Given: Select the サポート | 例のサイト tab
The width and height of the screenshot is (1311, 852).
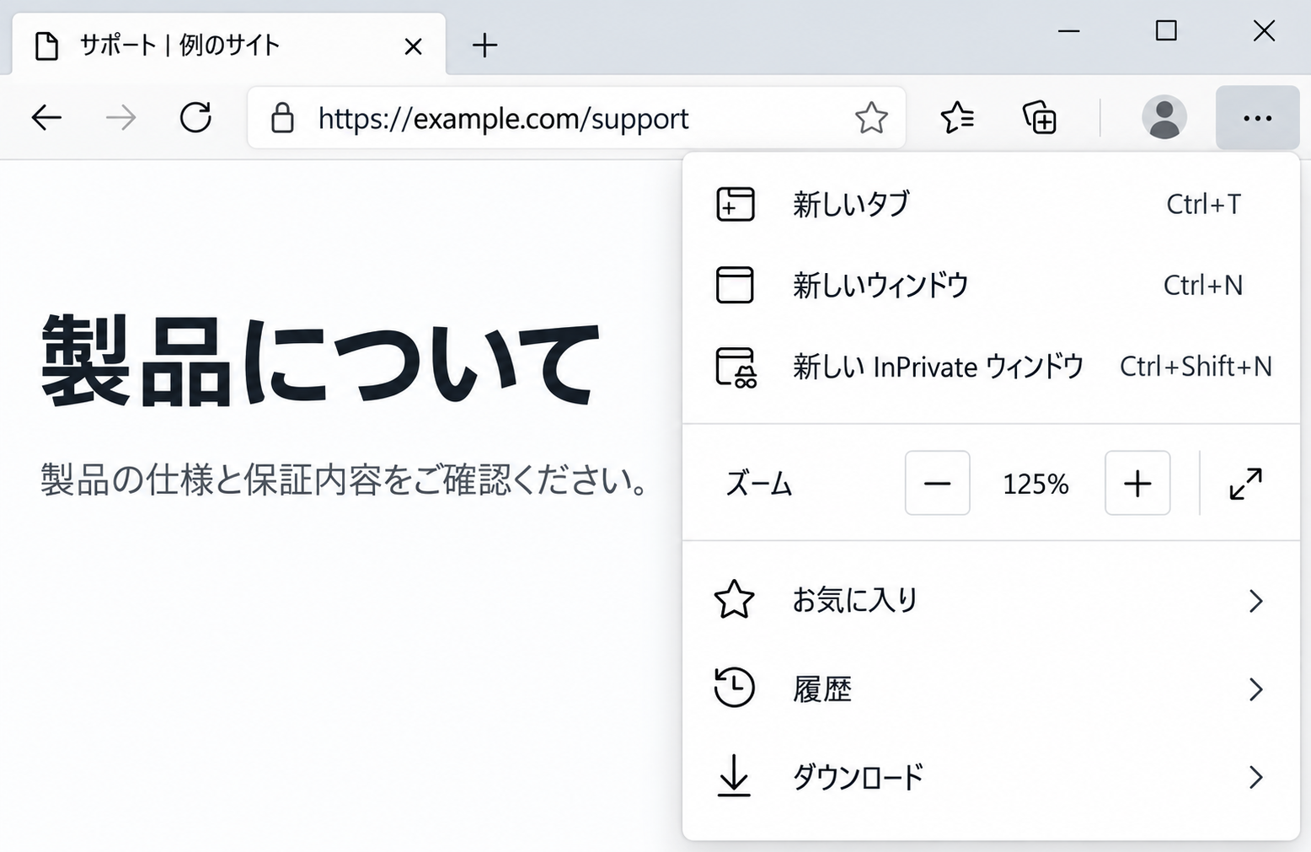Looking at the screenshot, I should (229, 45).
